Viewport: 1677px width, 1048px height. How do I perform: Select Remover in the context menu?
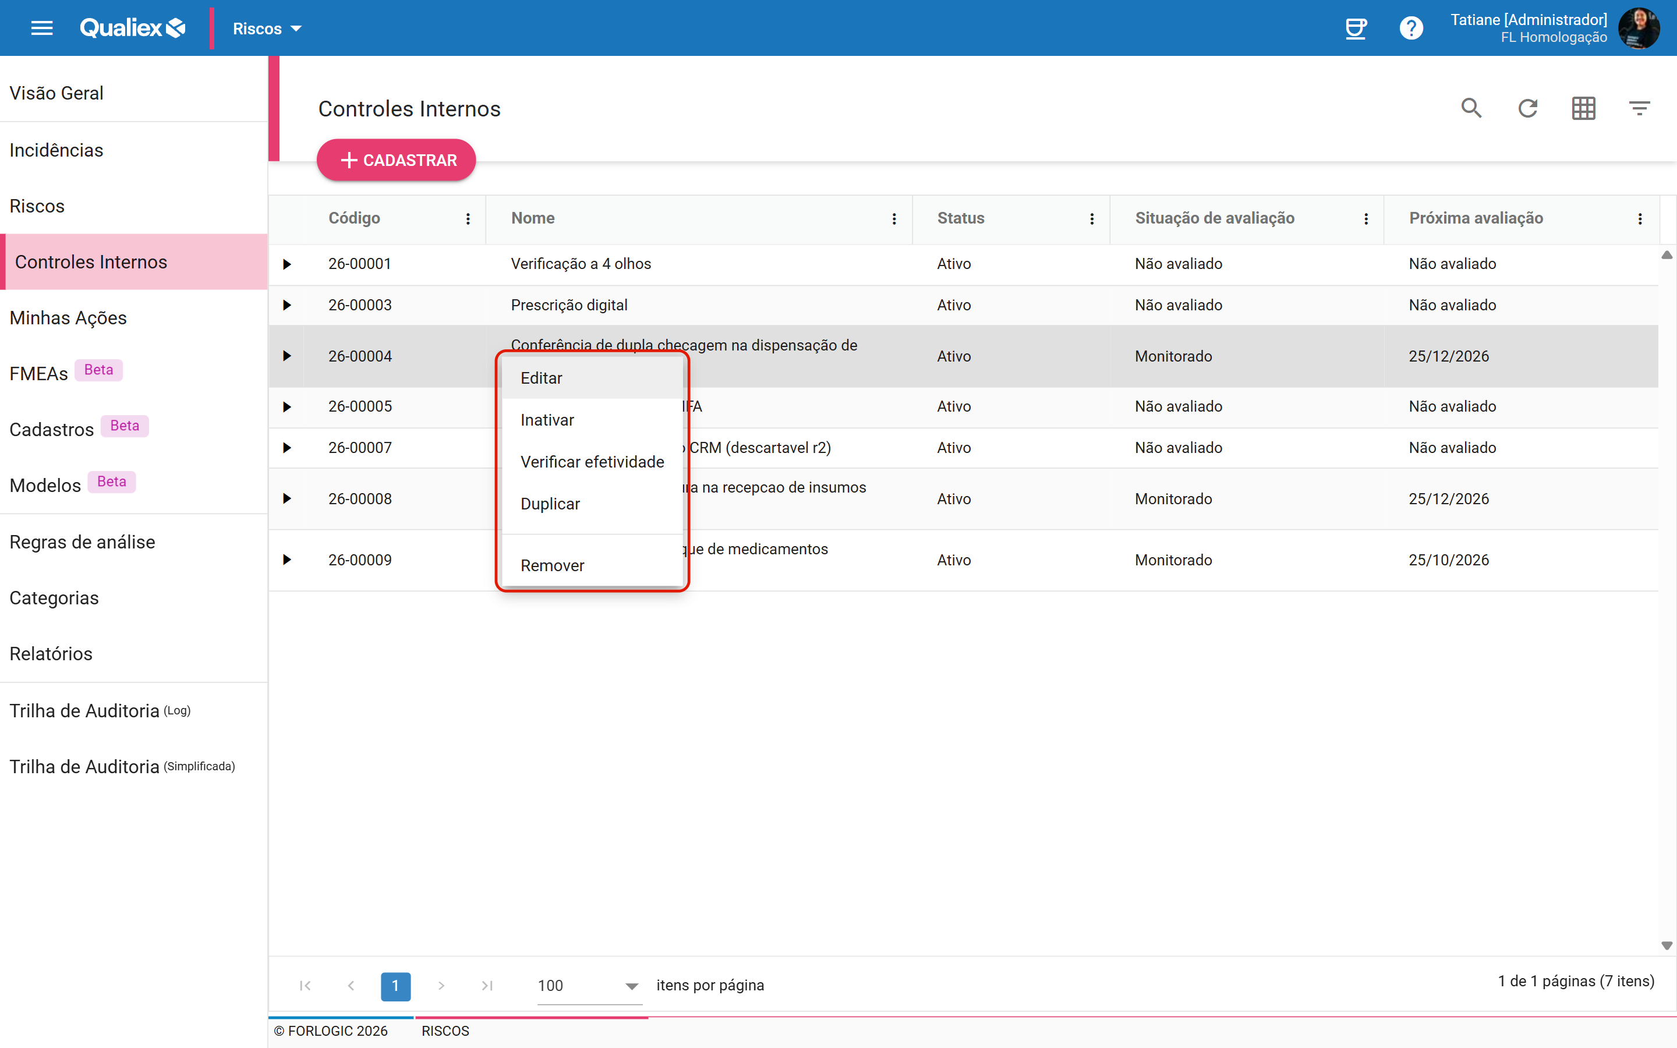tap(593, 565)
